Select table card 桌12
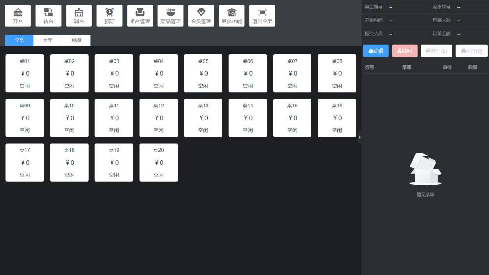This screenshot has height=275, width=489. coord(158,118)
